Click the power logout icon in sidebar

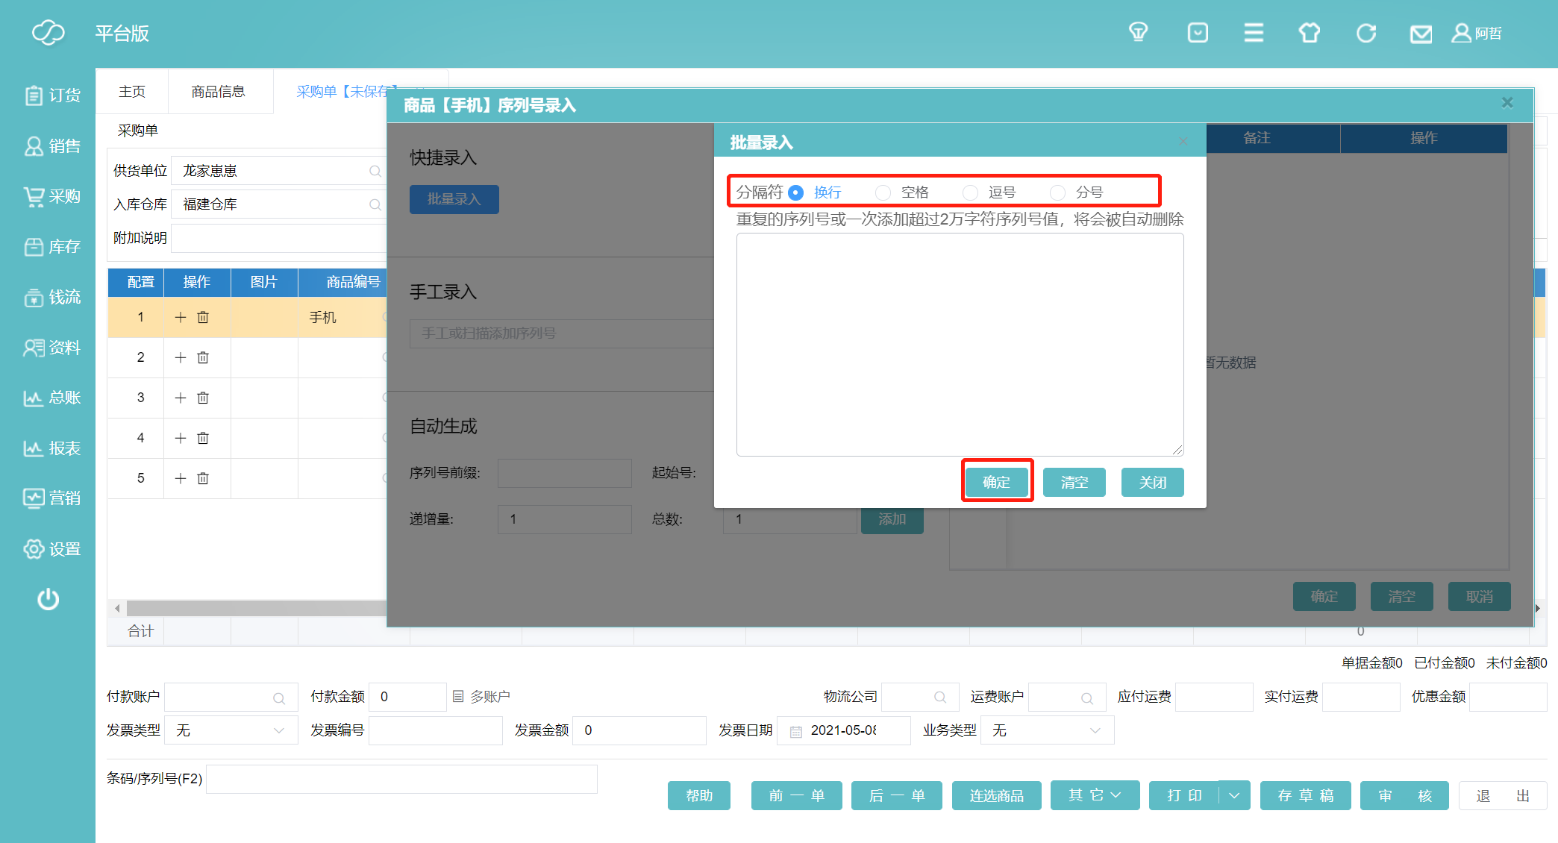49,599
